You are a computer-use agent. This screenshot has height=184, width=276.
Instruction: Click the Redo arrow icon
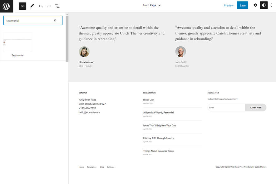point(49,6)
